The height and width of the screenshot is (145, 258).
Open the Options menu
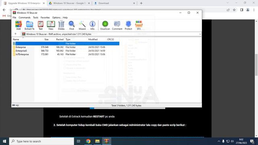tap(56, 17)
